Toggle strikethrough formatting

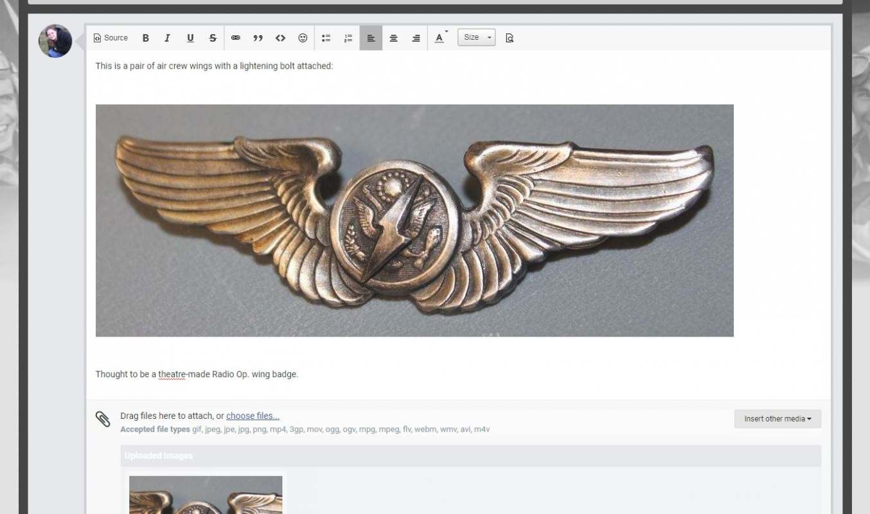click(212, 38)
